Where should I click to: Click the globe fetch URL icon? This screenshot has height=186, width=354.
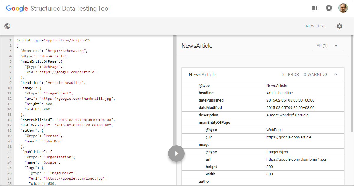click(x=7, y=26)
